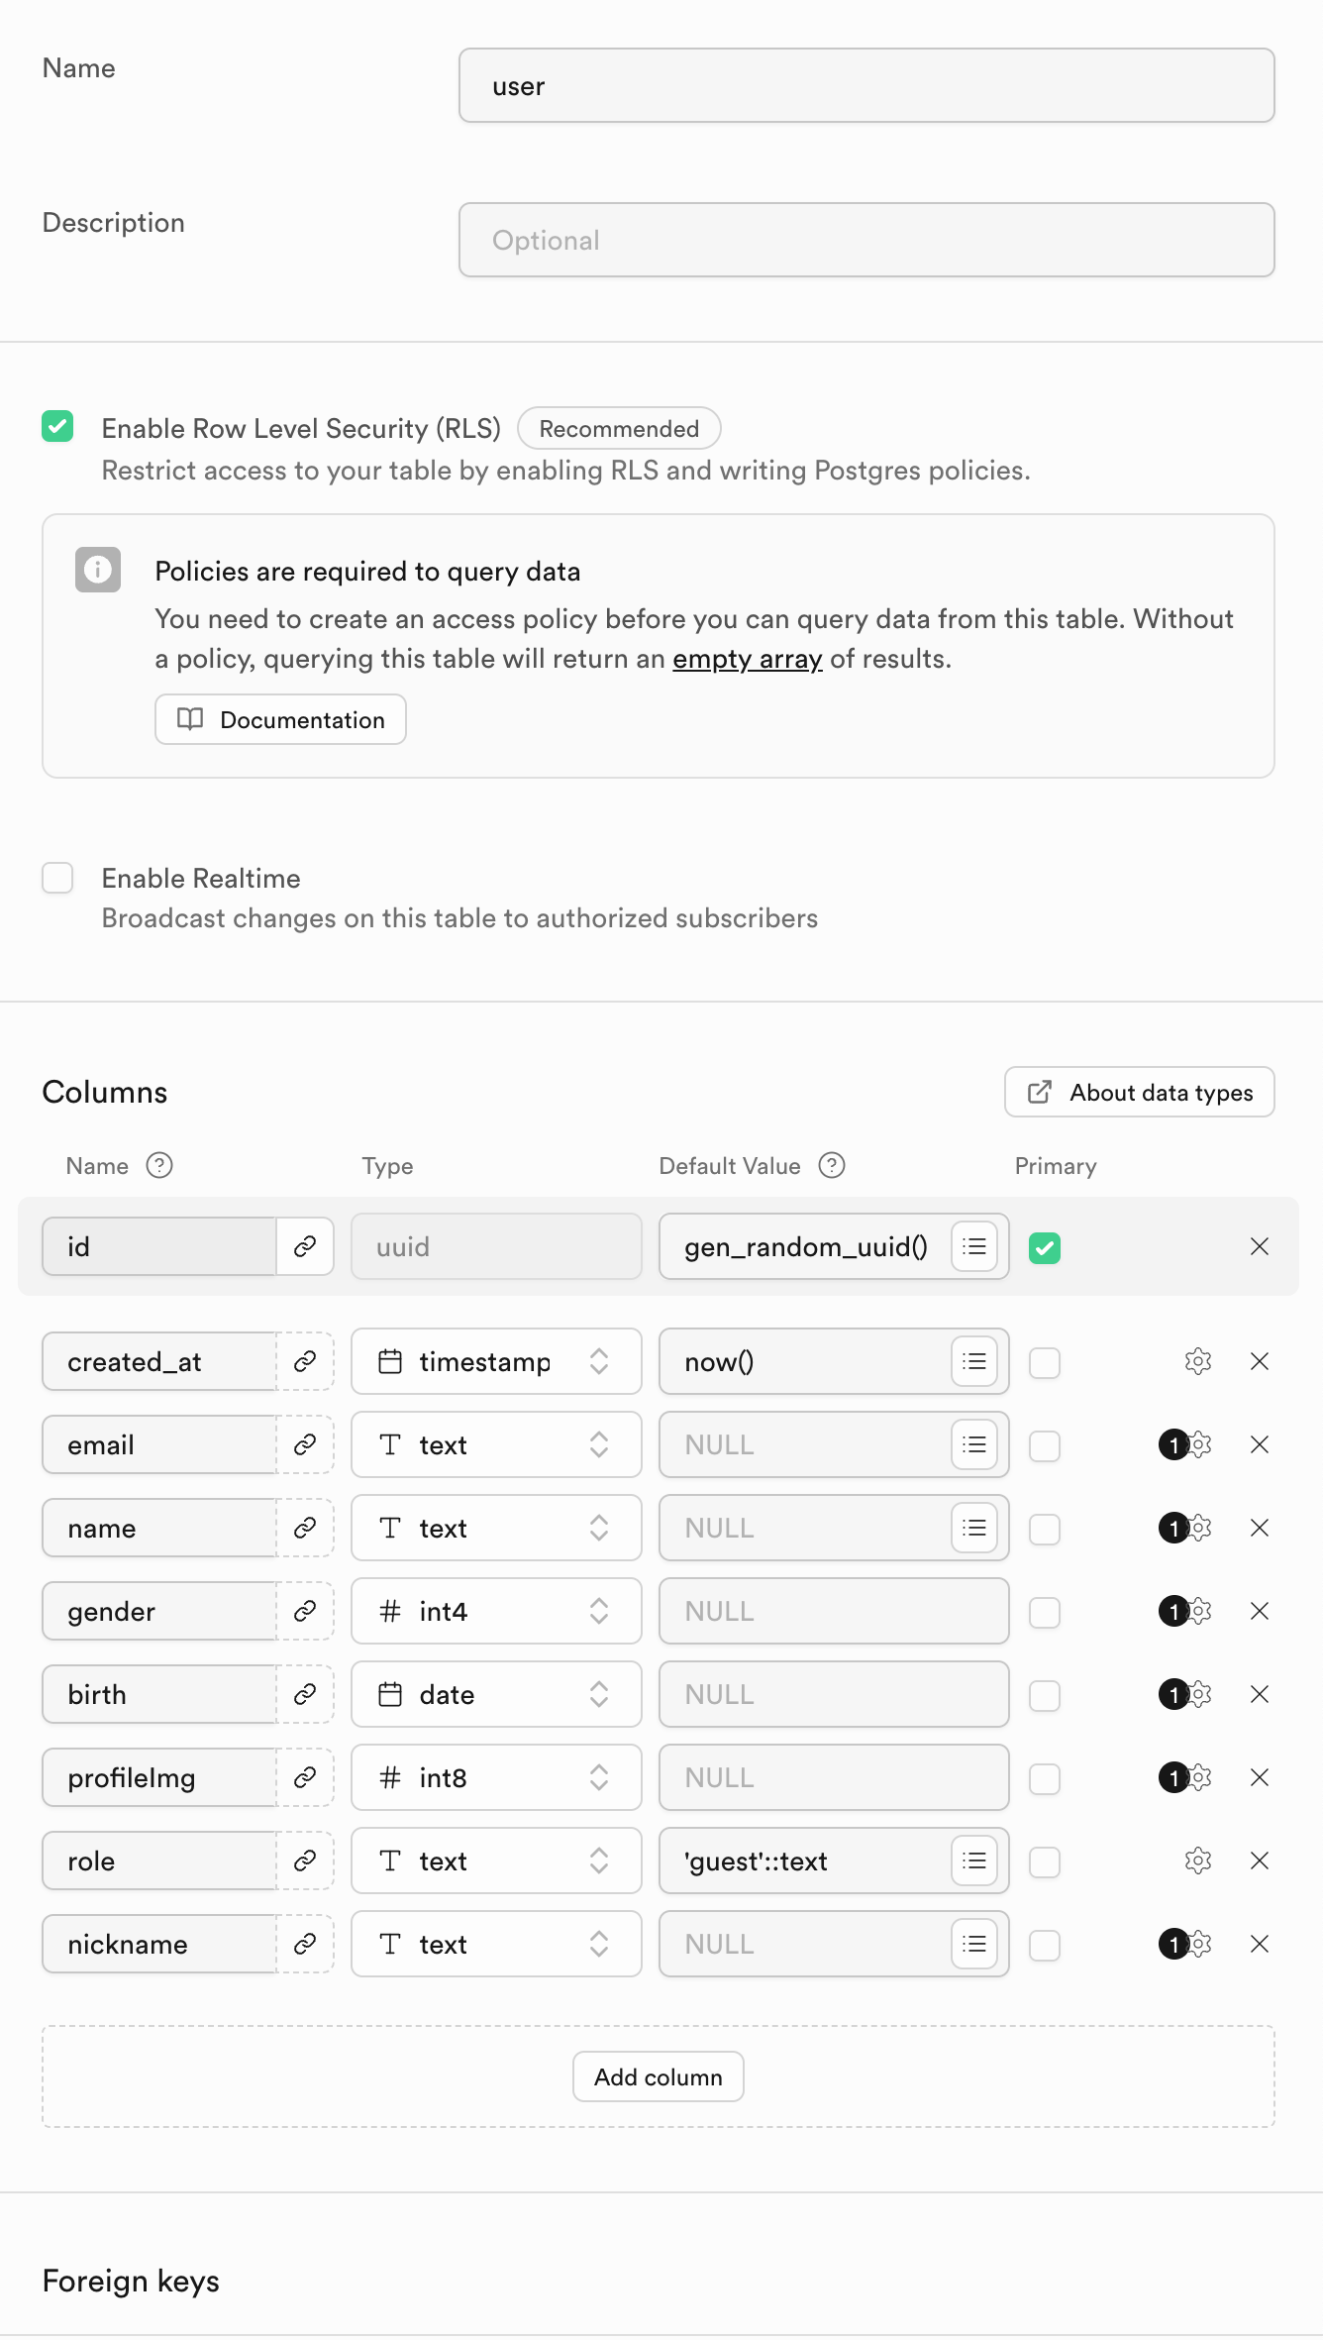Enable Realtime checkbox
This screenshot has width=1323, height=2340.
click(57, 878)
